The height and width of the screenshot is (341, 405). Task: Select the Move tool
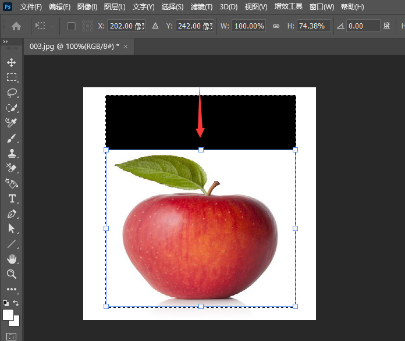12,62
